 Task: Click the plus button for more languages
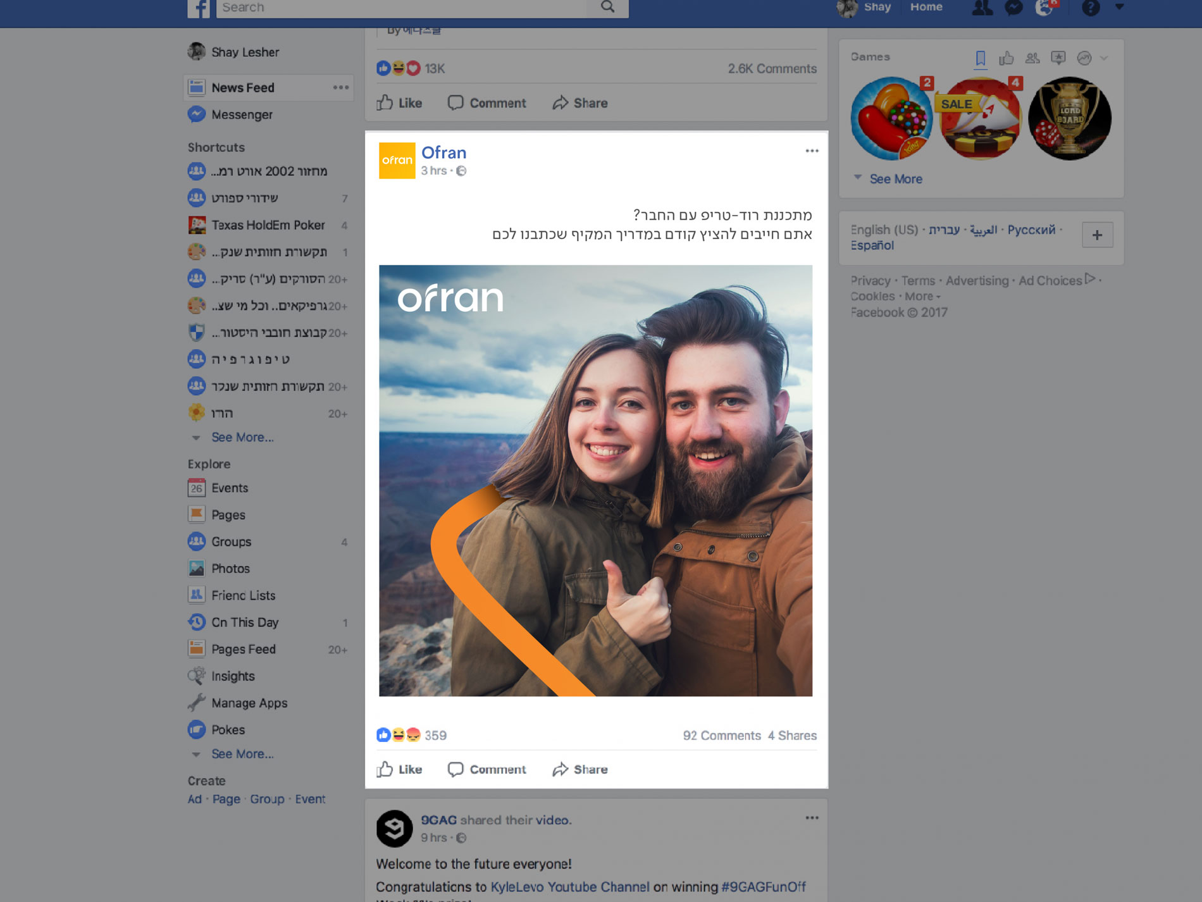(1097, 235)
